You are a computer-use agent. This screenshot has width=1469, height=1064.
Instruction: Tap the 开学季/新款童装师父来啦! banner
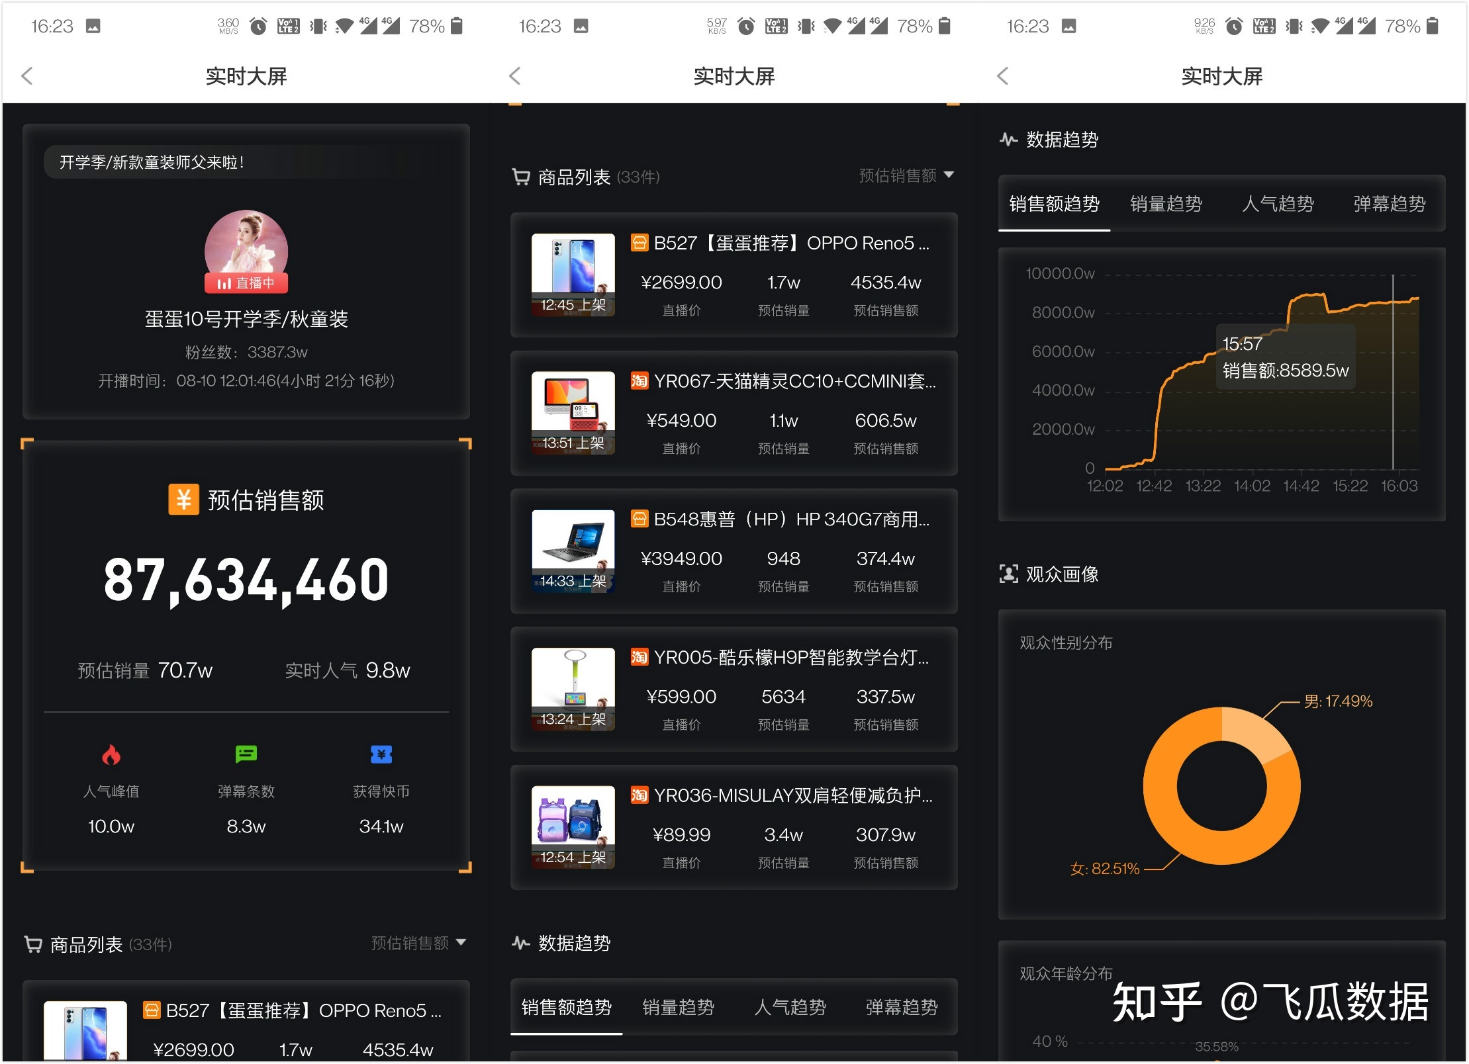tap(246, 162)
